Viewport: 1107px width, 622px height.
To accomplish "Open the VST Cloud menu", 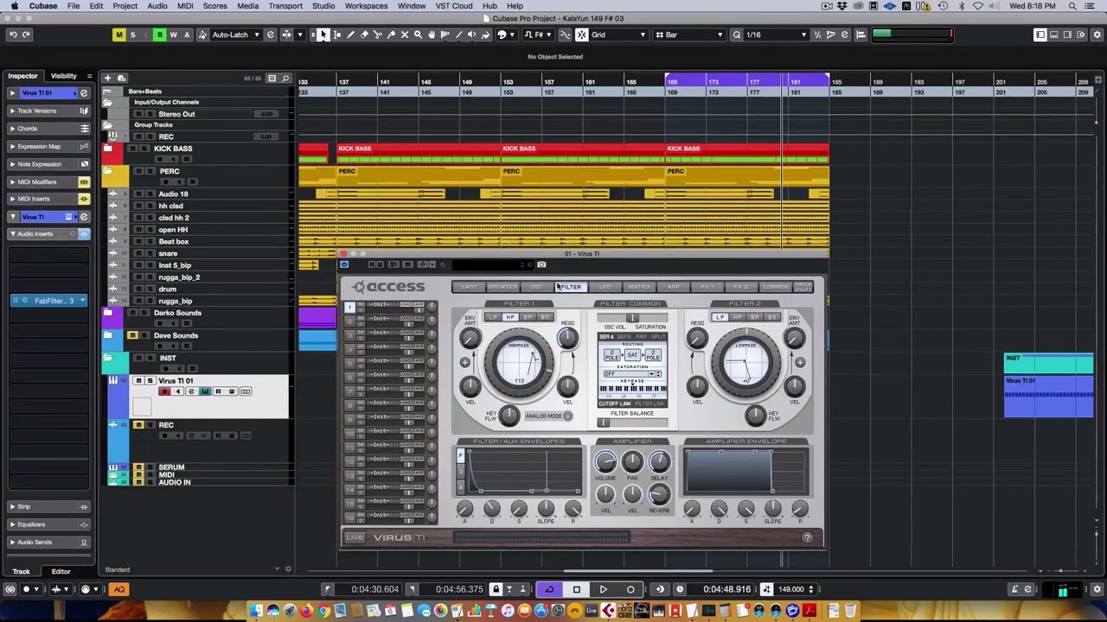I will pos(454,6).
